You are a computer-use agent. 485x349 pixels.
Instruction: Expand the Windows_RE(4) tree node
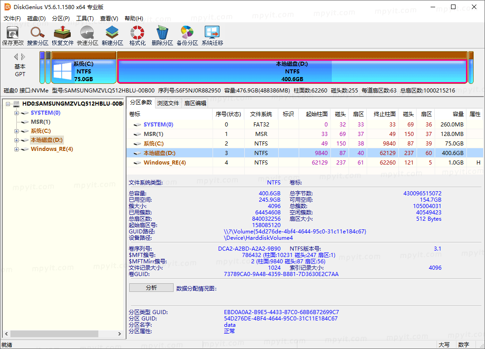[x=16, y=150]
